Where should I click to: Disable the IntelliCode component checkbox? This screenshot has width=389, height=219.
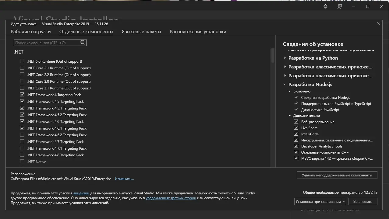point(296,134)
